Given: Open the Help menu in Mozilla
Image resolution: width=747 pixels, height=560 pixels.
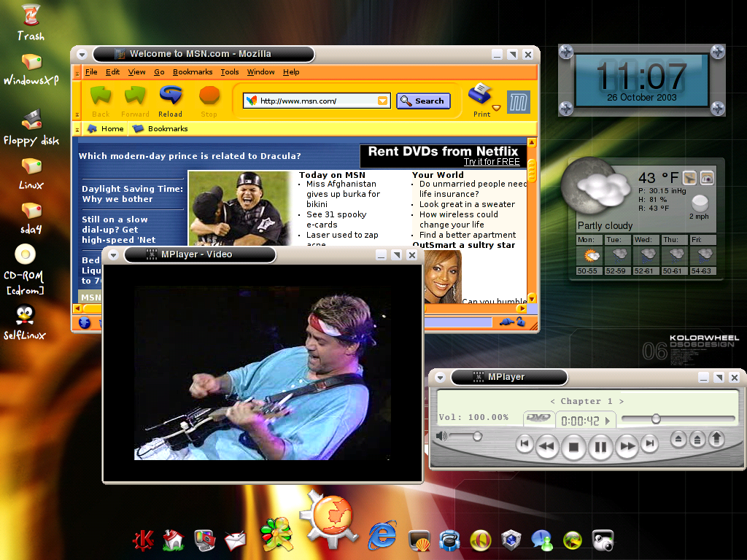Looking at the screenshot, I should coord(291,72).
